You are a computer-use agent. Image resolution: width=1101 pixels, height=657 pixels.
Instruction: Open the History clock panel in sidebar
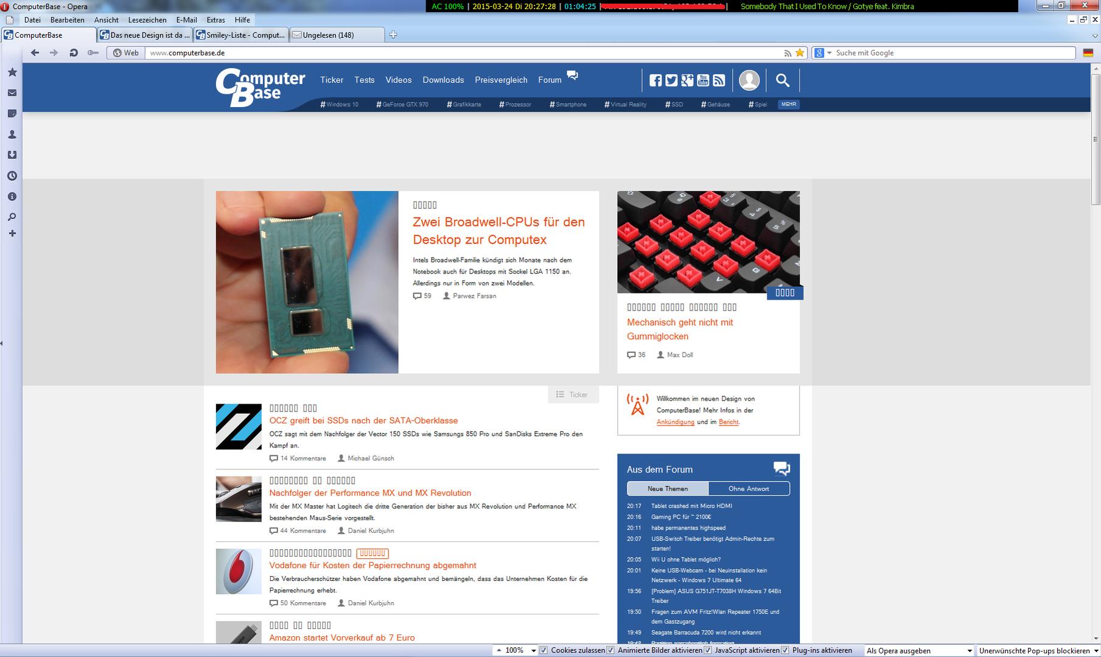[12, 176]
